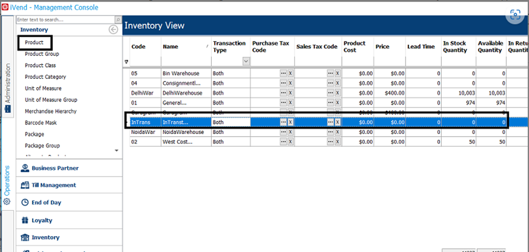Select Package menu item

point(34,134)
